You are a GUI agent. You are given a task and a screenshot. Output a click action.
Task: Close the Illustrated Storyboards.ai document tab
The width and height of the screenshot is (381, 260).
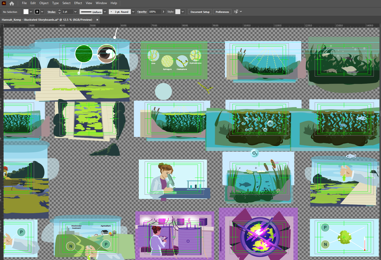(97, 20)
